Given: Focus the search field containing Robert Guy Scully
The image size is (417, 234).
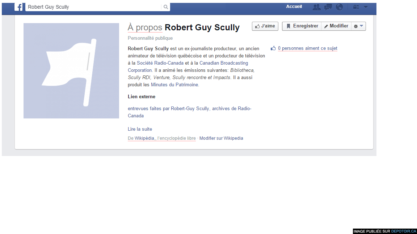Looking at the screenshot, I should [x=93, y=7].
